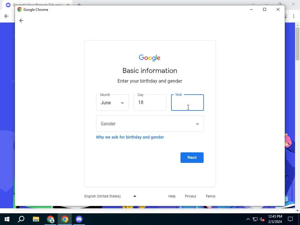Open Why we ask for birthday and gender
300x225 pixels.
coord(130,137)
